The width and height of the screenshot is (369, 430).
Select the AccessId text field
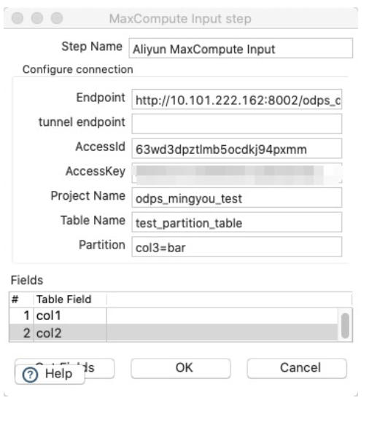tap(237, 149)
